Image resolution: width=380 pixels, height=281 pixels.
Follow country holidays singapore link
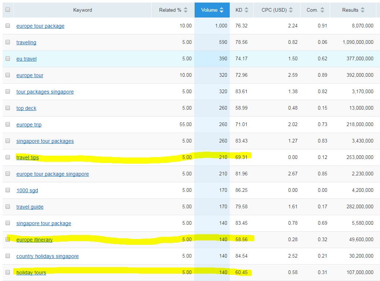click(x=48, y=256)
